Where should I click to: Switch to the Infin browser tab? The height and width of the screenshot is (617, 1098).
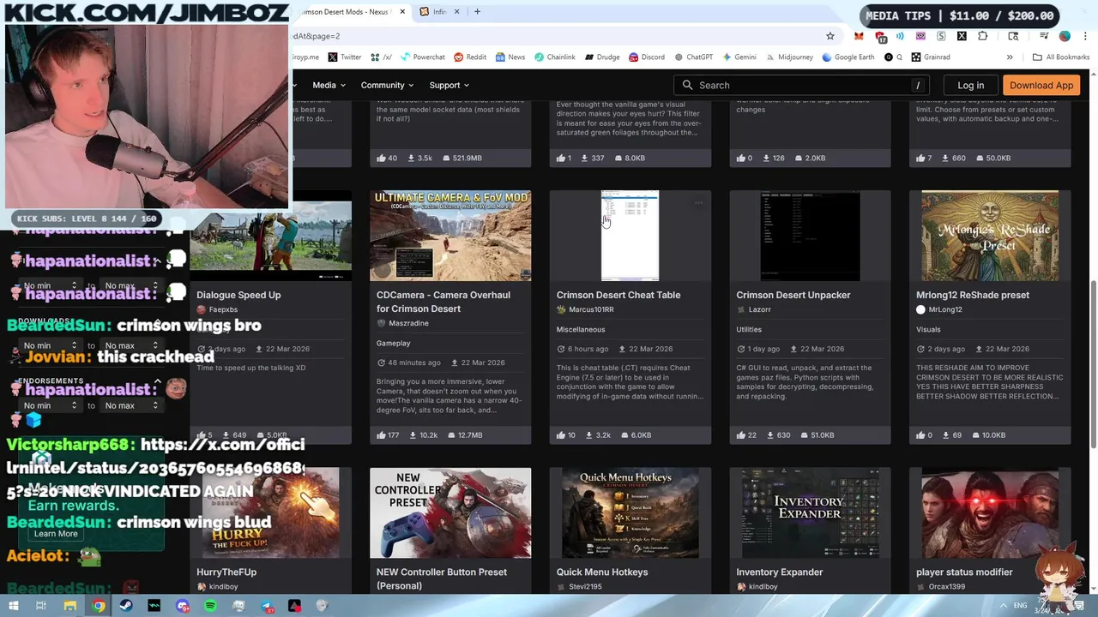point(439,12)
